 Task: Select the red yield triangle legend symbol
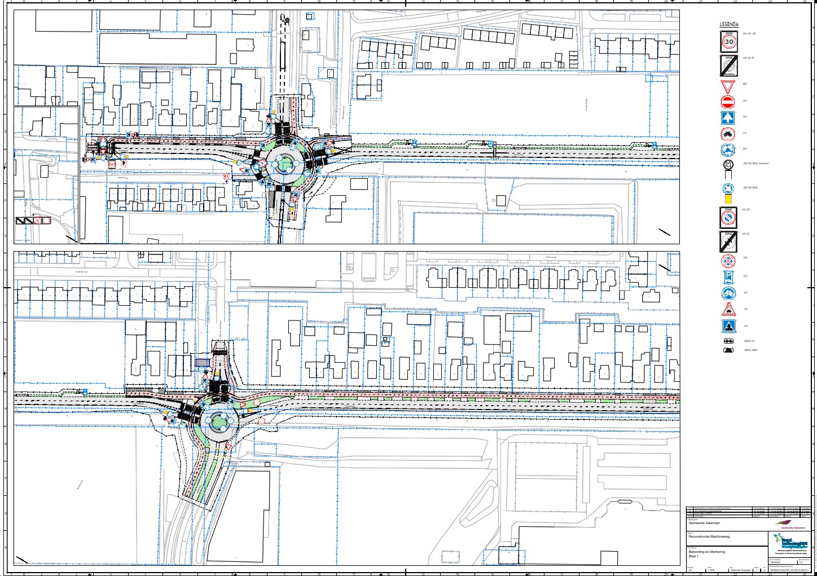point(728,87)
